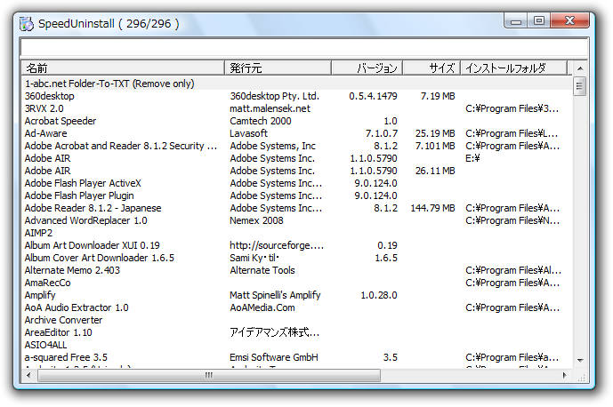Select the Adobe Flash Player ActiveX entry
Image resolution: width=613 pixels, height=407 pixels.
83,183
